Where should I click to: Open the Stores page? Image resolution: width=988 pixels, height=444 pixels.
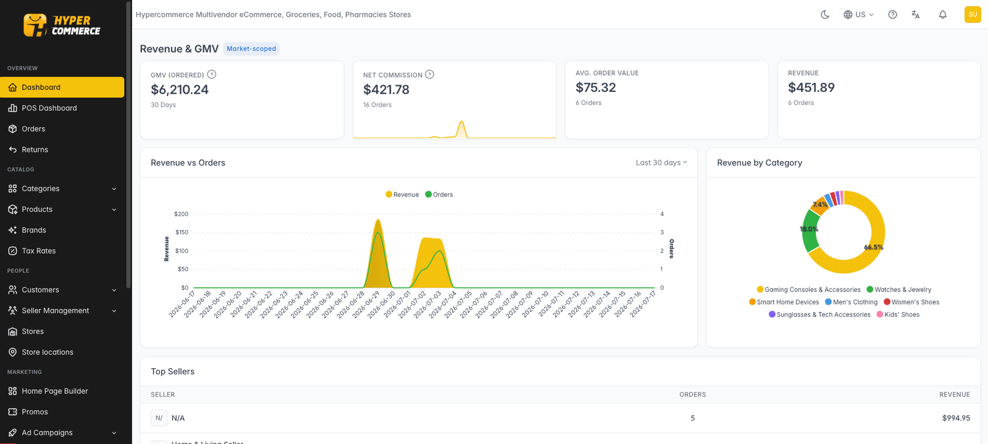pos(62,332)
